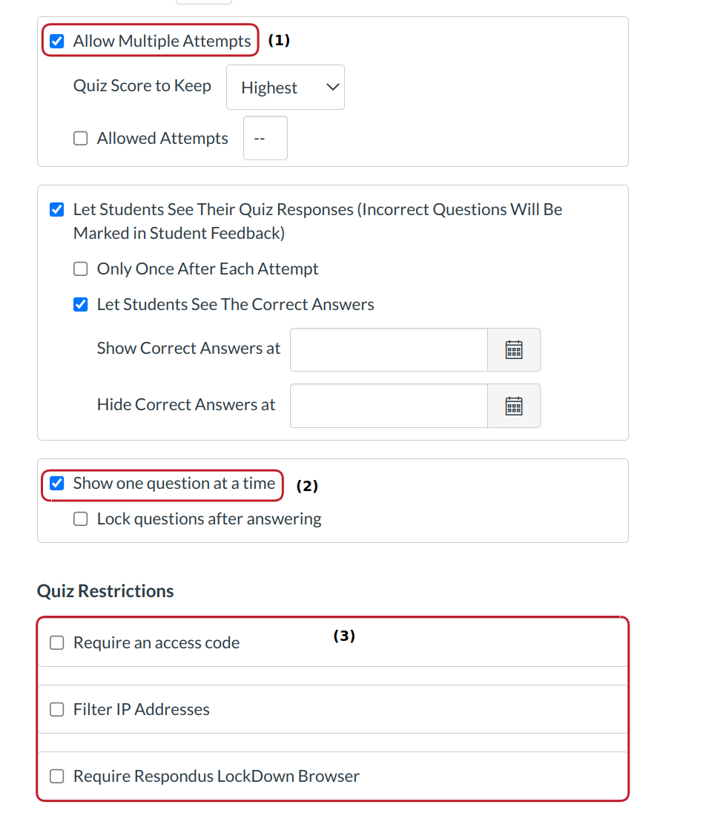Screen dimensions: 709x813
Task: Click the Quiz Score to Keep label
Action: tap(142, 86)
